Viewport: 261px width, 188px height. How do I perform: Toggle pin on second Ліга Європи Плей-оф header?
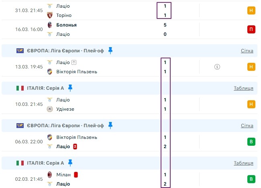click(110, 125)
